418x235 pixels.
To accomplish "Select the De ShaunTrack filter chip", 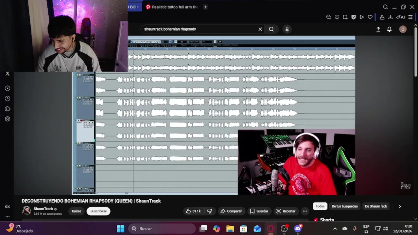I will pos(376,206).
